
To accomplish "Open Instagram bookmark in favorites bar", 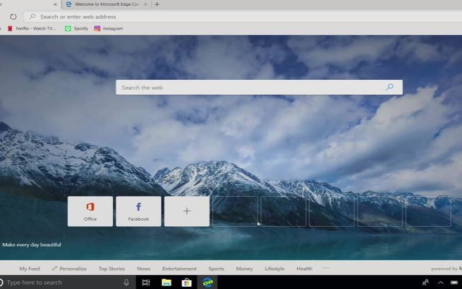I will (x=109, y=28).
